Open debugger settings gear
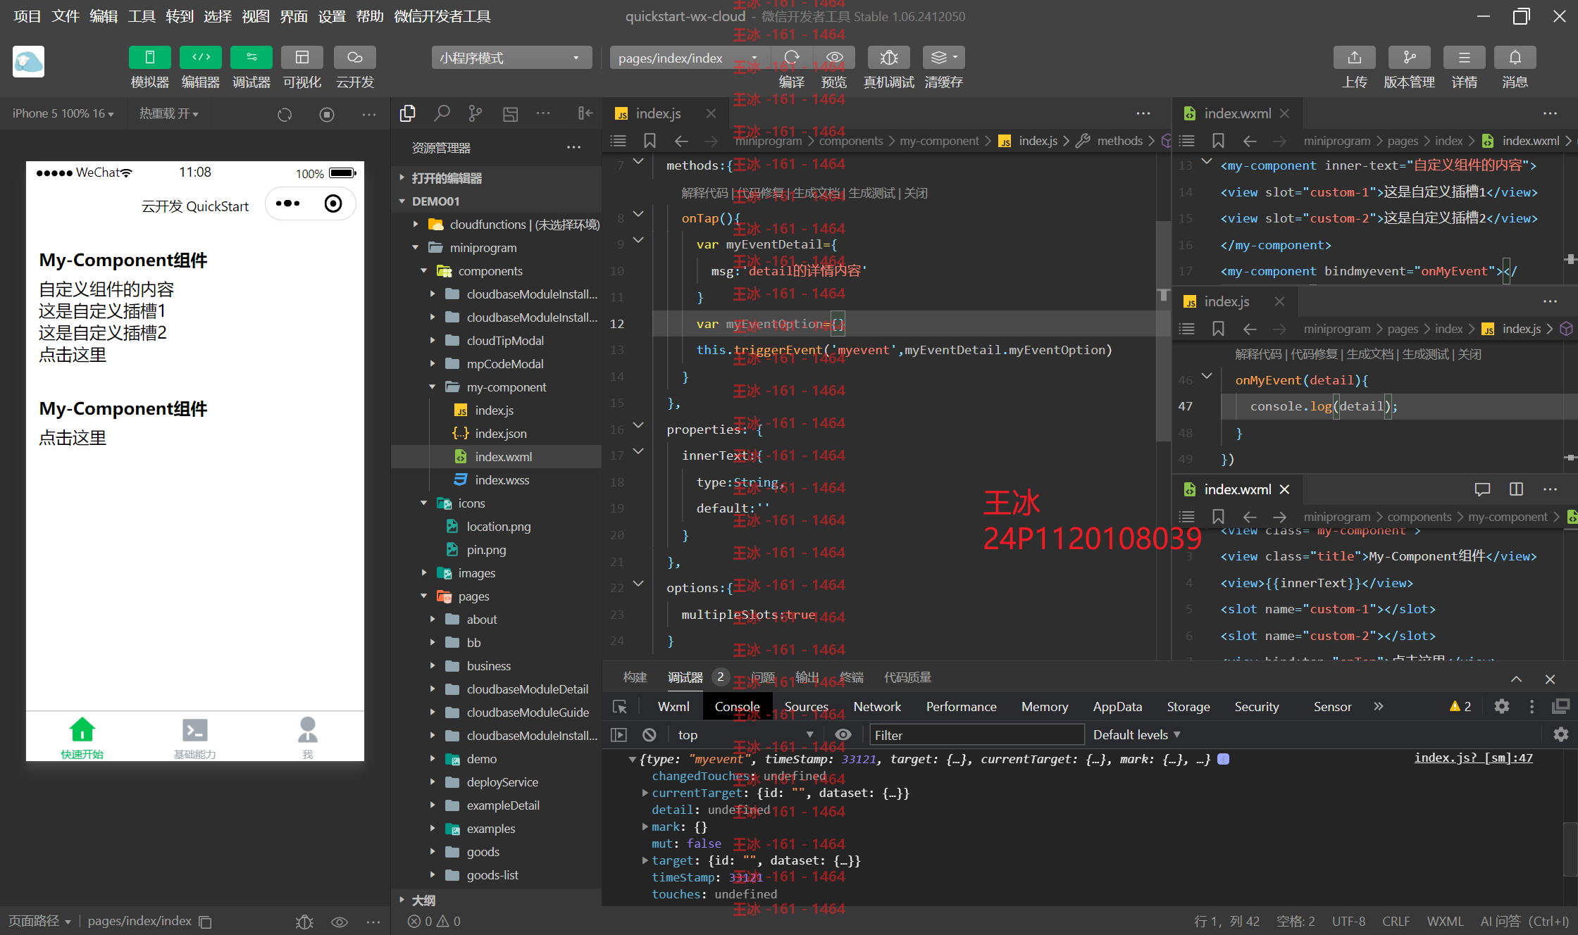Screen dimensions: 1578x935 (1501, 706)
